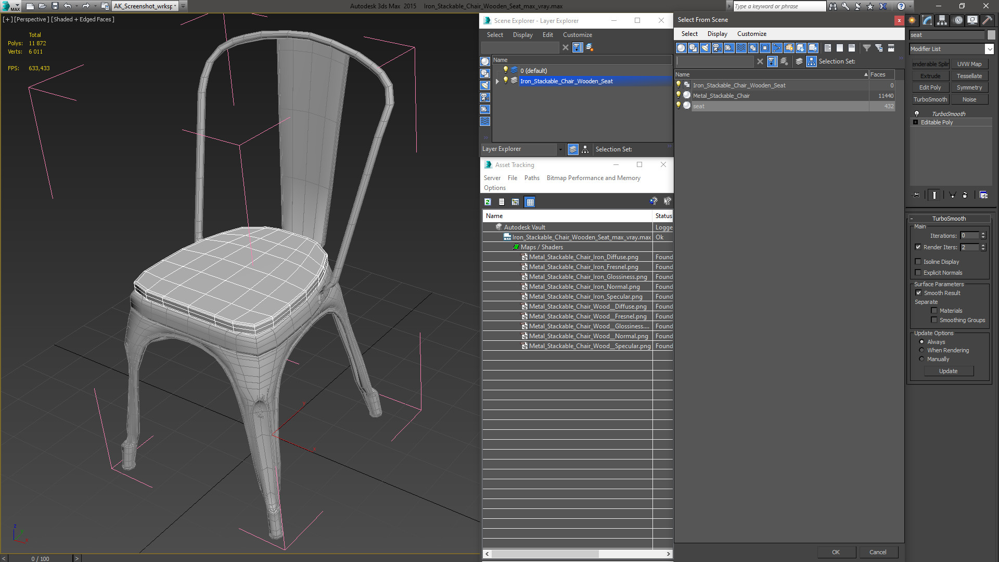Open Bitmap Performance and Memory menu
The height and width of the screenshot is (562, 999).
click(593, 178)
